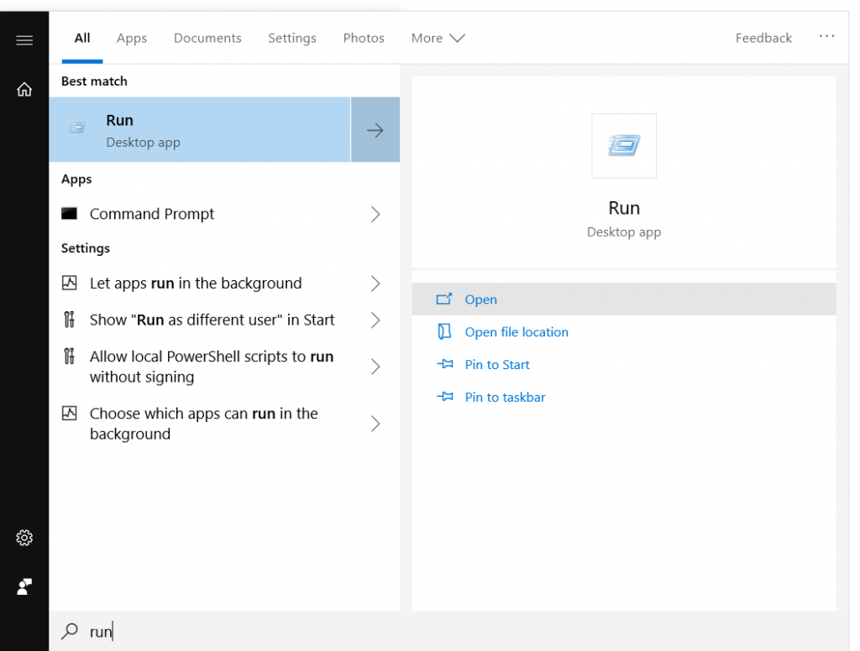Click the Run app icon in Best match
Viewport: 860px width, 651px height.
77,128
